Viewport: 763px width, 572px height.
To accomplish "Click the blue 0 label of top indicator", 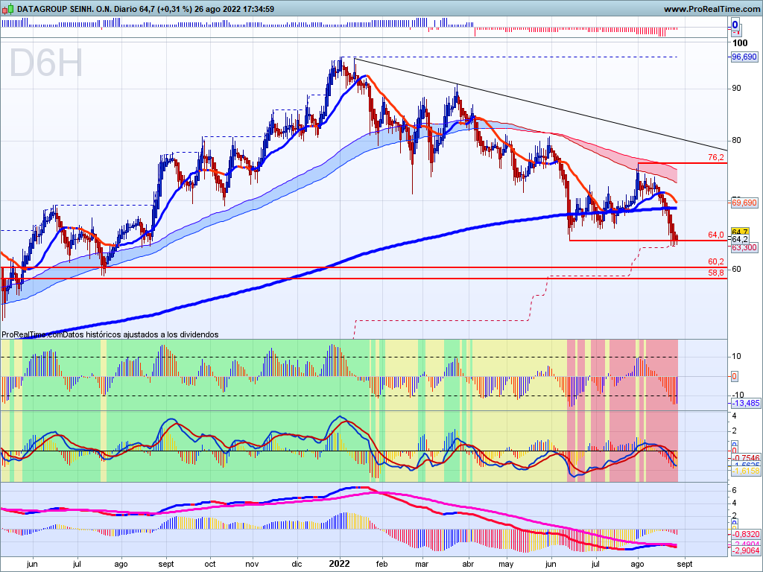I will point(735,25).
